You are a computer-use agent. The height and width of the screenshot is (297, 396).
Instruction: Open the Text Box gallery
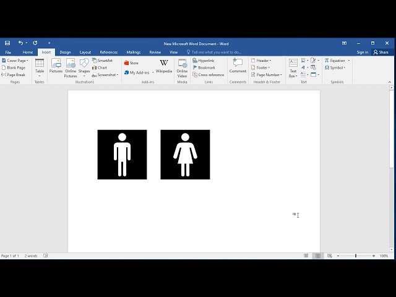point(293,68)
